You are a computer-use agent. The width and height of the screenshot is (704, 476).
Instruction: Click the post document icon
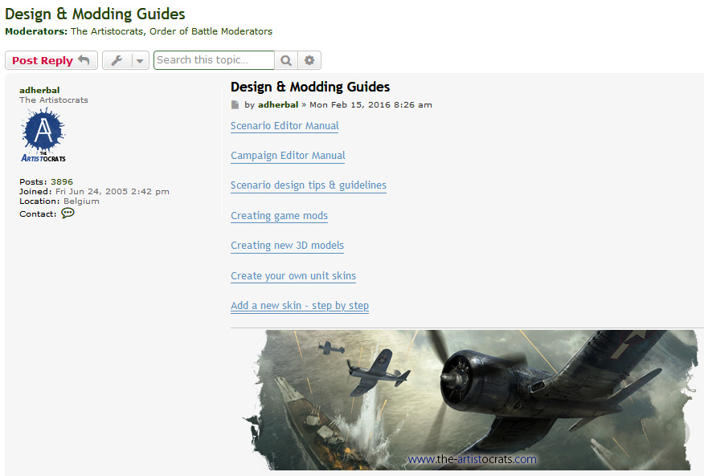click(235, 105)
